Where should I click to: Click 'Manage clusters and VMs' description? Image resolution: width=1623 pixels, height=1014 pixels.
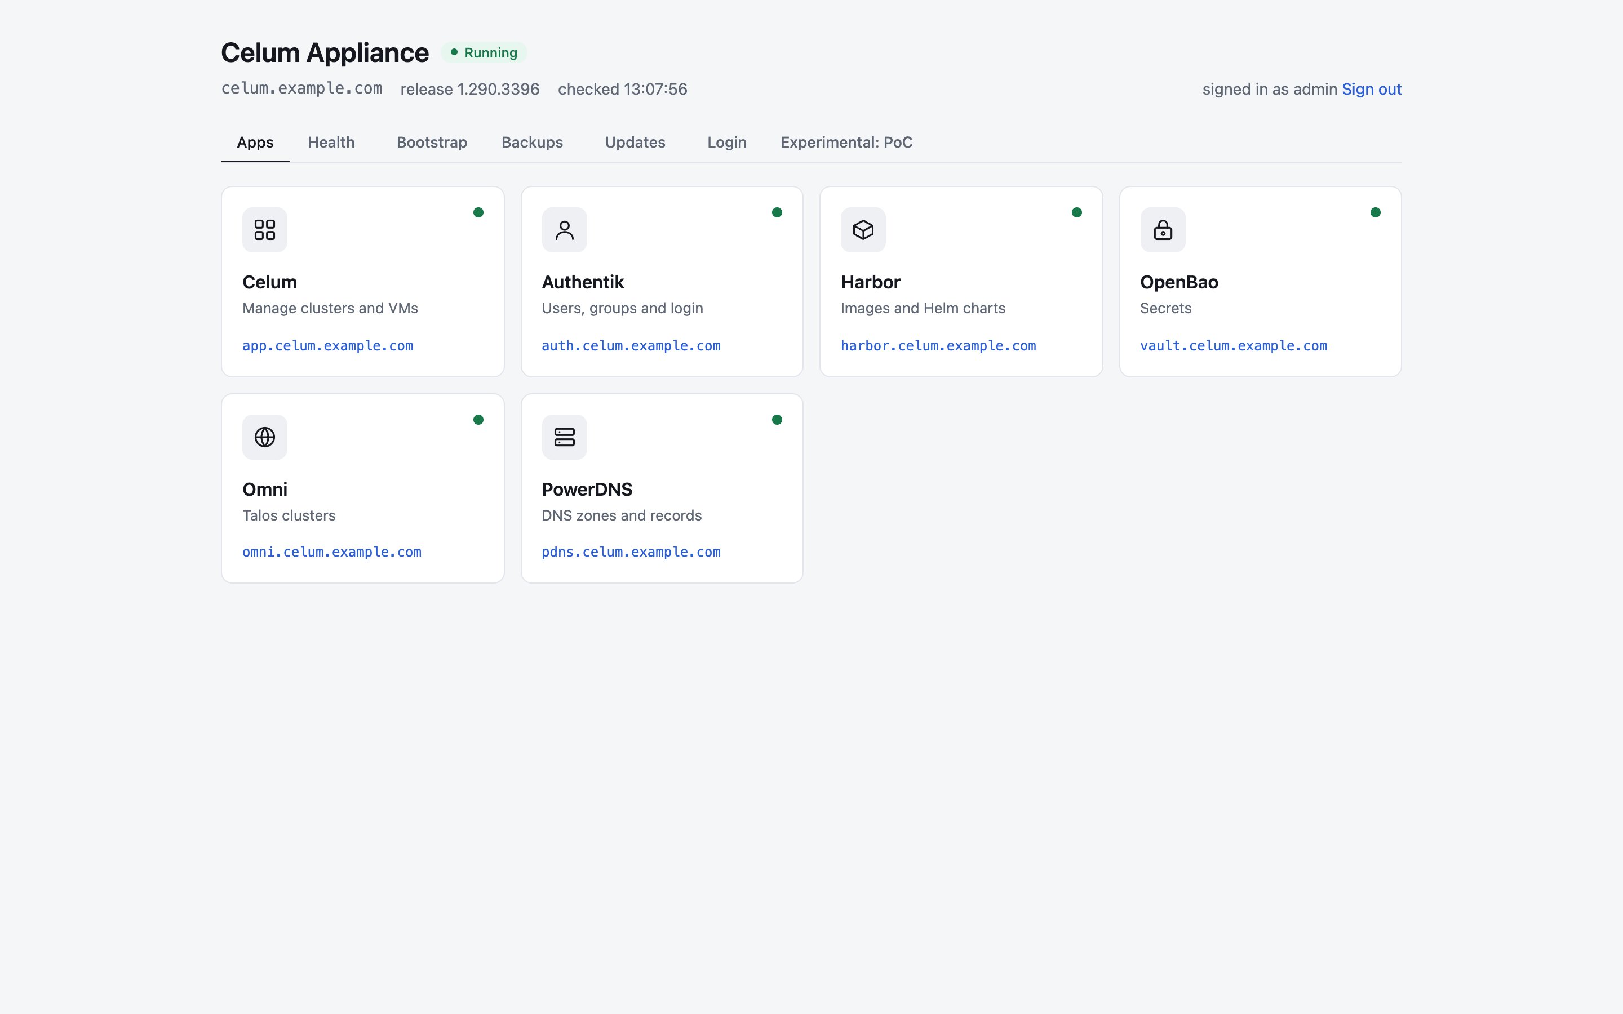click(x=330, y=309)
